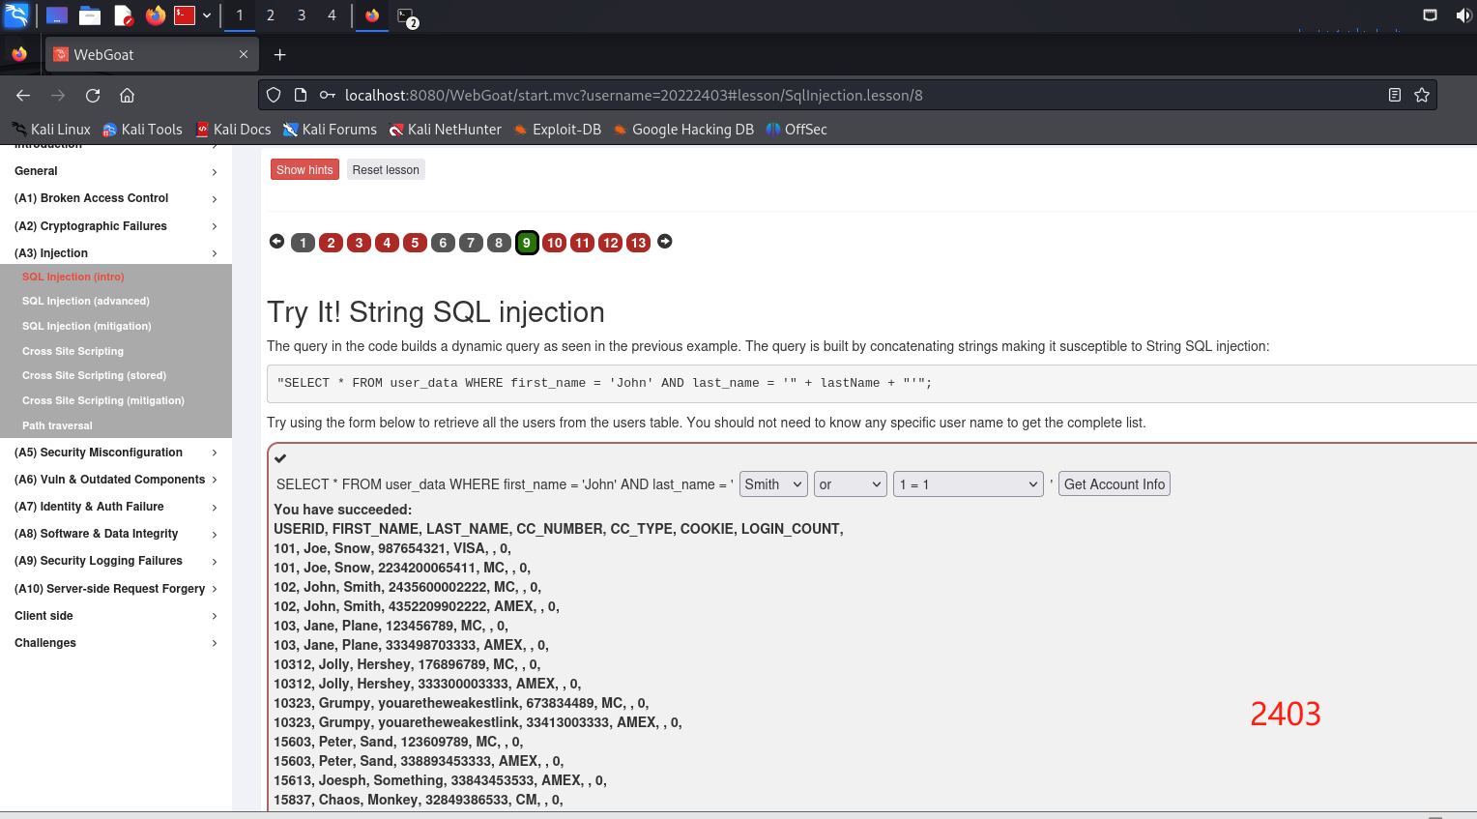This screenshot has width=1477, height=819.
Task: Open SQL Injection (mitigation) lesson
Action: click(x=87, y=327)
